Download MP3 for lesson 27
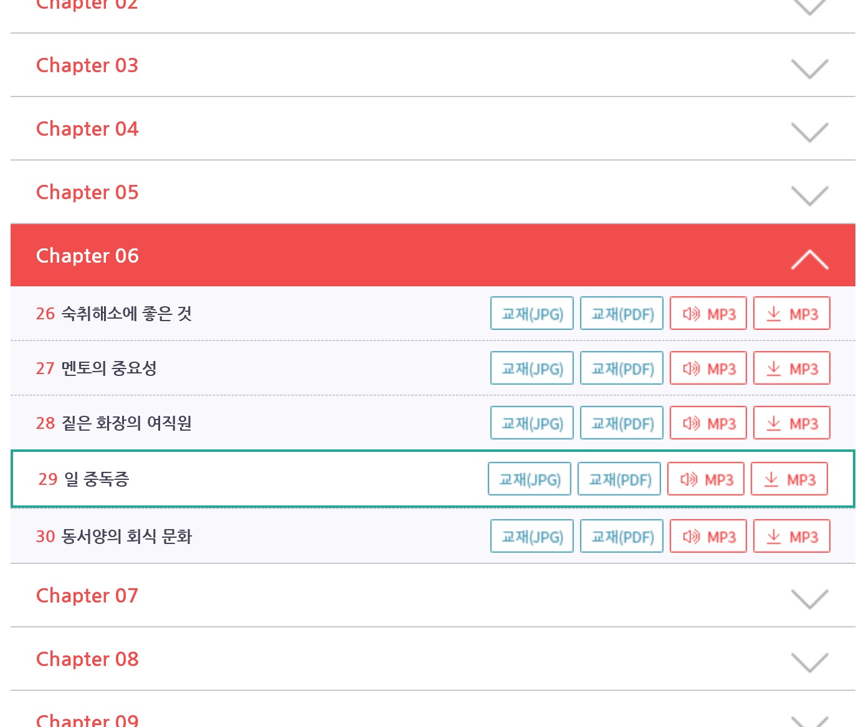This screenshot has width=866, height=727. tap(791, 368)
